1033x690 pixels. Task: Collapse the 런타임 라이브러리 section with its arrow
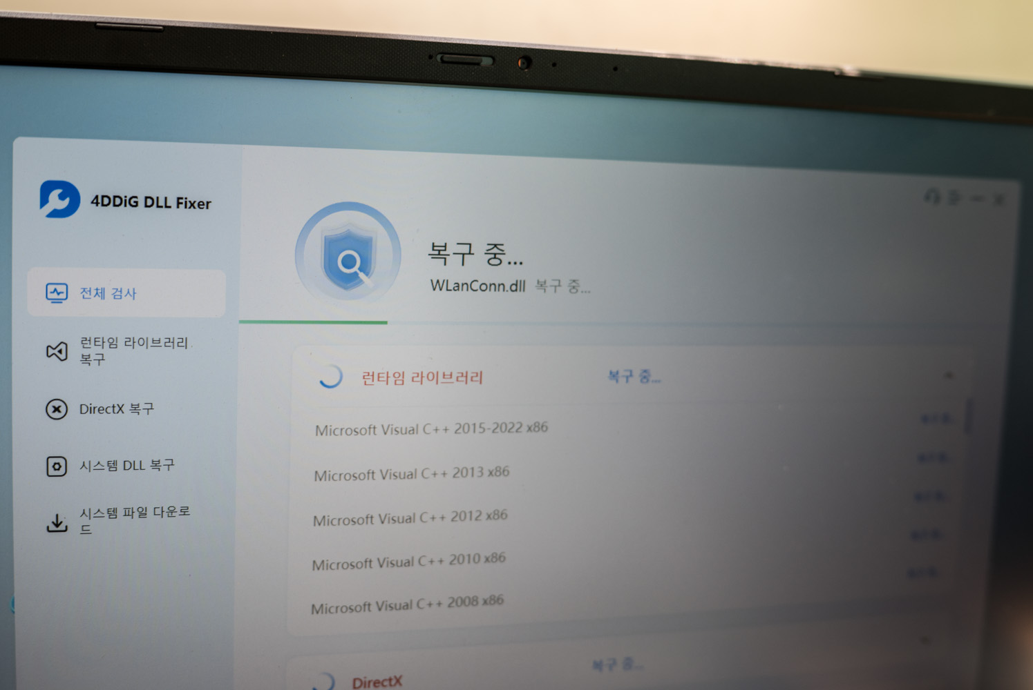pyautogui.click(x=949, y=375)
